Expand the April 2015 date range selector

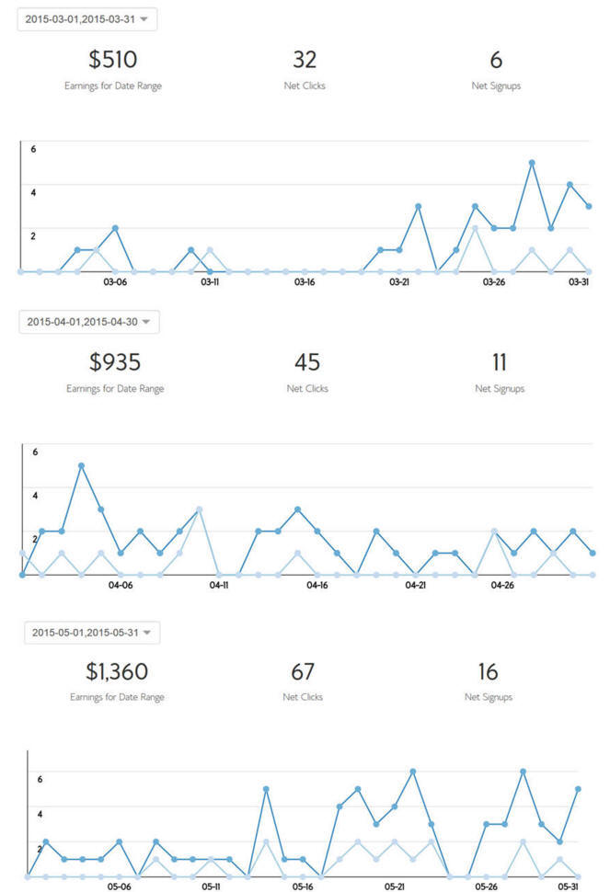[x=87, y=322]
